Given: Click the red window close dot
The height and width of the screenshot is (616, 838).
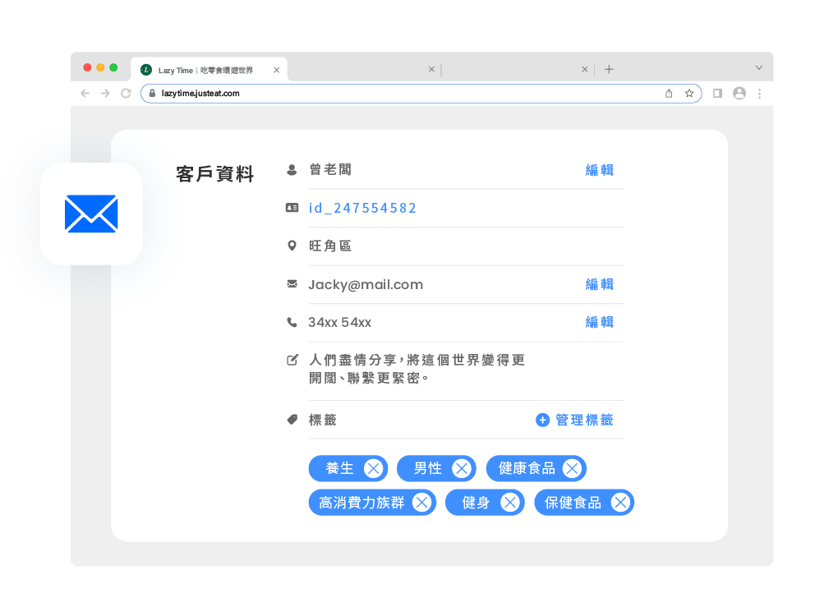Looking at the screenshot, I should [x=87, y=67].
